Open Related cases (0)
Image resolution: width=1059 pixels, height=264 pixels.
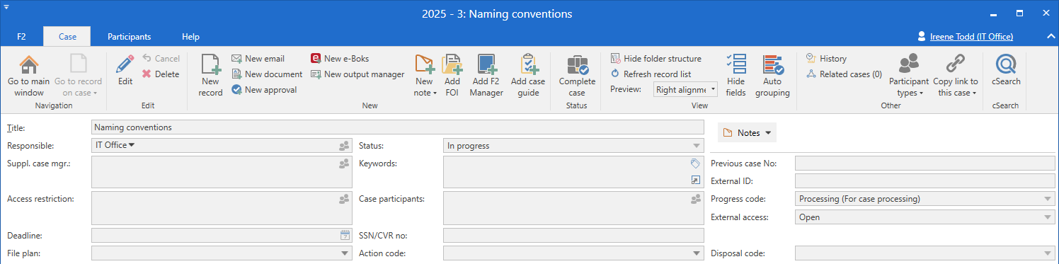844,74
